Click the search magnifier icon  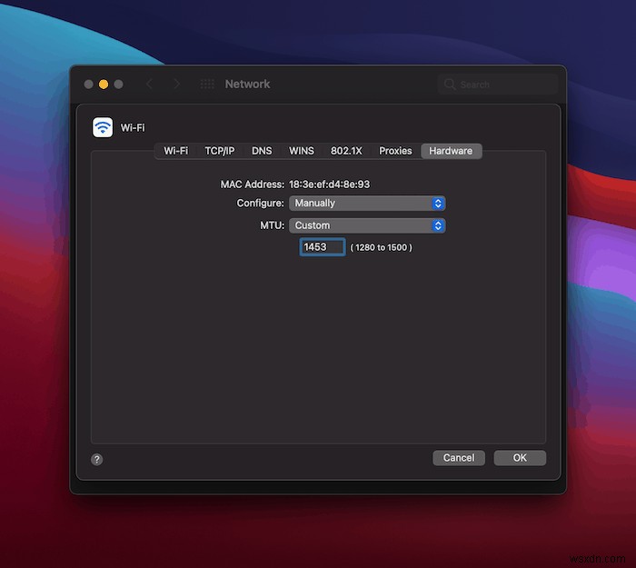pos(450,85)
